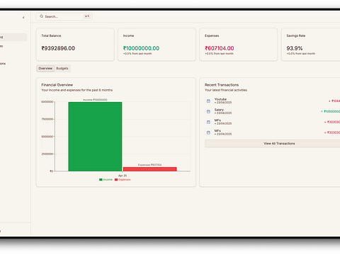Click the Financial Overview heading
Screen dimensions: 340x255
point(57,85)
